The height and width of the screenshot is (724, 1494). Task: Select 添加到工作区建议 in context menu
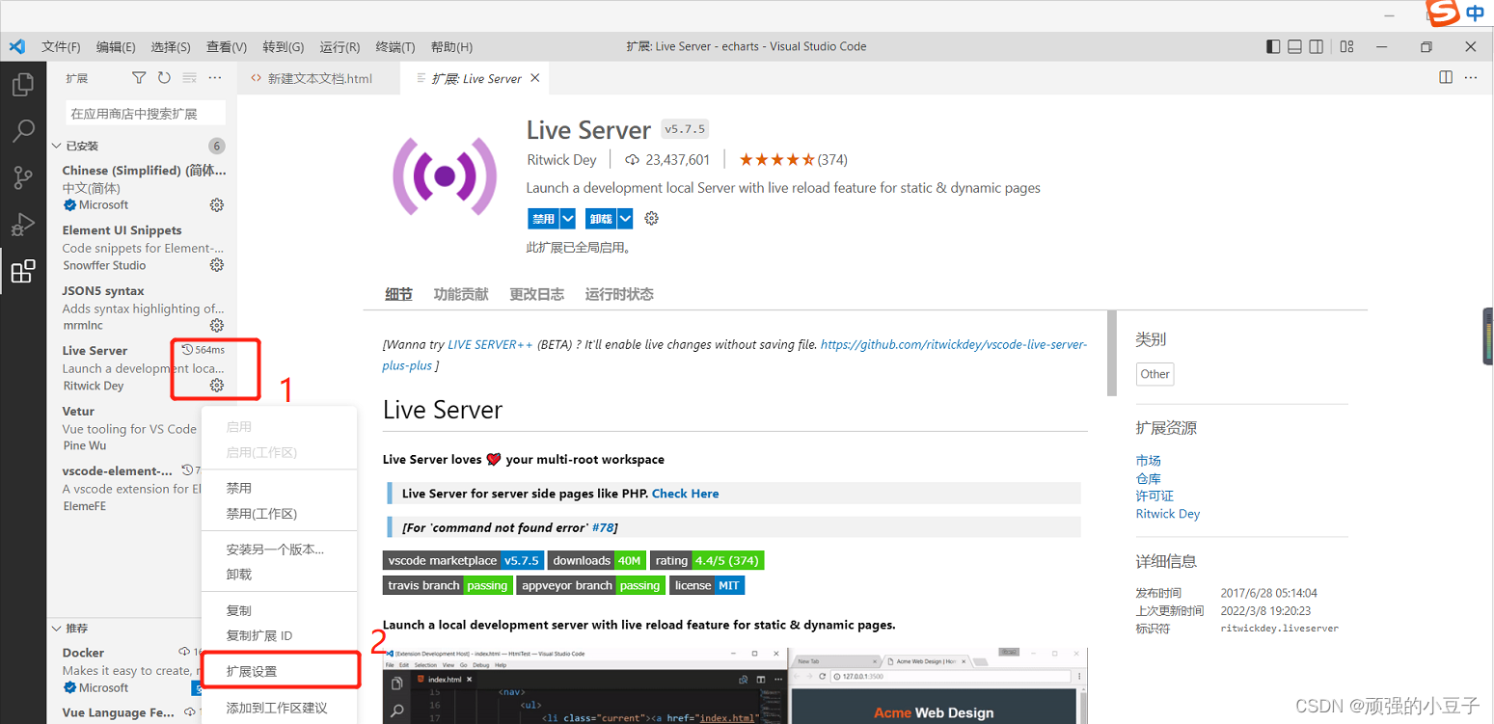(280, 708)
